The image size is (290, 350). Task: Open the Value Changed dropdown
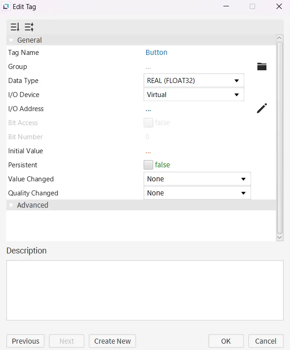(x=197, y=179)
